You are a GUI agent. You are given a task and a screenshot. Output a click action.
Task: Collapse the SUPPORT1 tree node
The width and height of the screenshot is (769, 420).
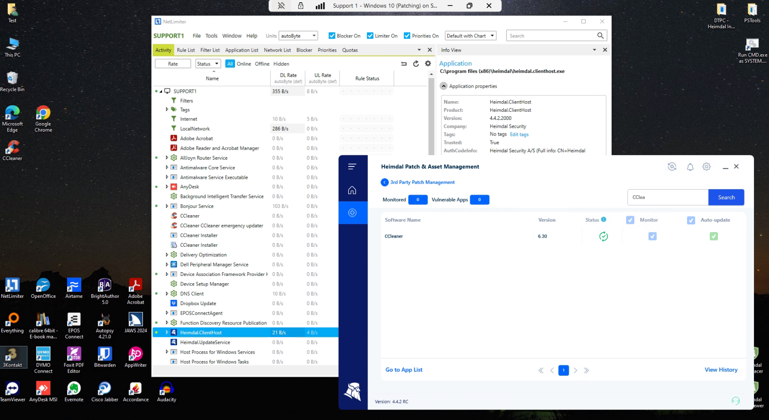(161, 91)
